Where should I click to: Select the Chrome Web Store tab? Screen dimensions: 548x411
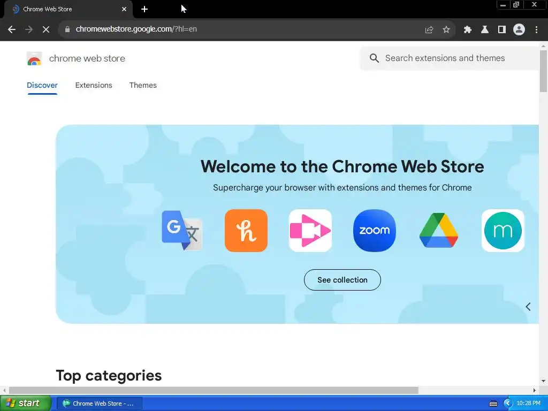68,9
